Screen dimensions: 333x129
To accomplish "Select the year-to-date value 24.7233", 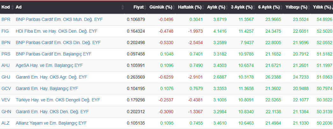I will pos(301,77).
